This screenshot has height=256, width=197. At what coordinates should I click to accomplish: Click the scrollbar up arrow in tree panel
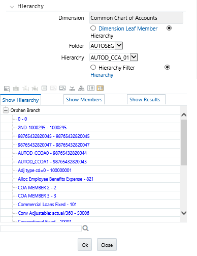pyautogui.click(x=184, y=115)
